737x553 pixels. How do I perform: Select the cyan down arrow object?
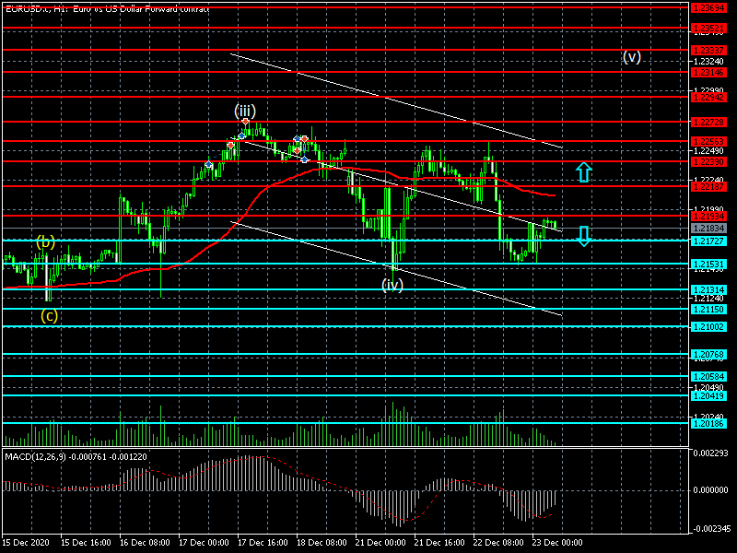(x=584, y=236)
